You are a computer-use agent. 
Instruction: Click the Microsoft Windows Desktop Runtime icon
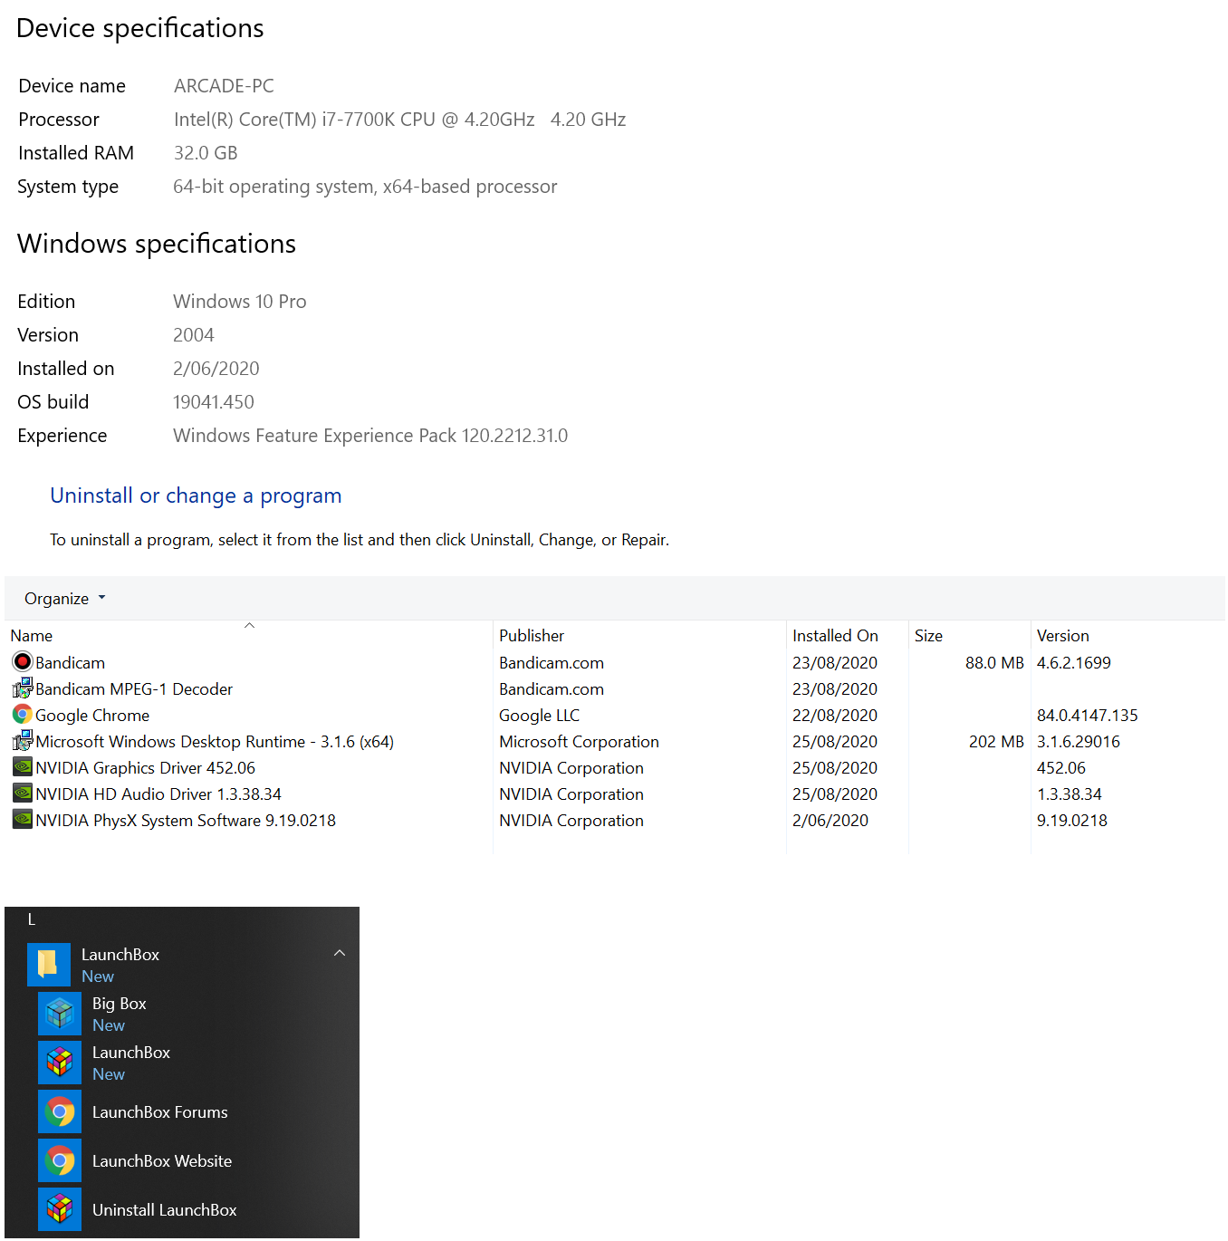pyautogui.click(x=23, y=741)
